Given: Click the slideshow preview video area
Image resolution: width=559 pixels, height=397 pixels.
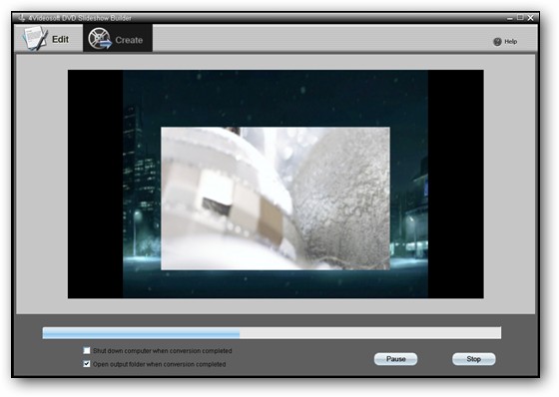Looking at the screenshot, I should pyautogui.click(x=276, y=184).
